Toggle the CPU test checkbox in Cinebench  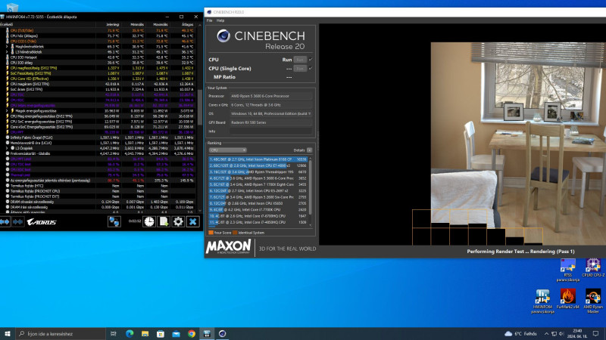coord(311,60)
